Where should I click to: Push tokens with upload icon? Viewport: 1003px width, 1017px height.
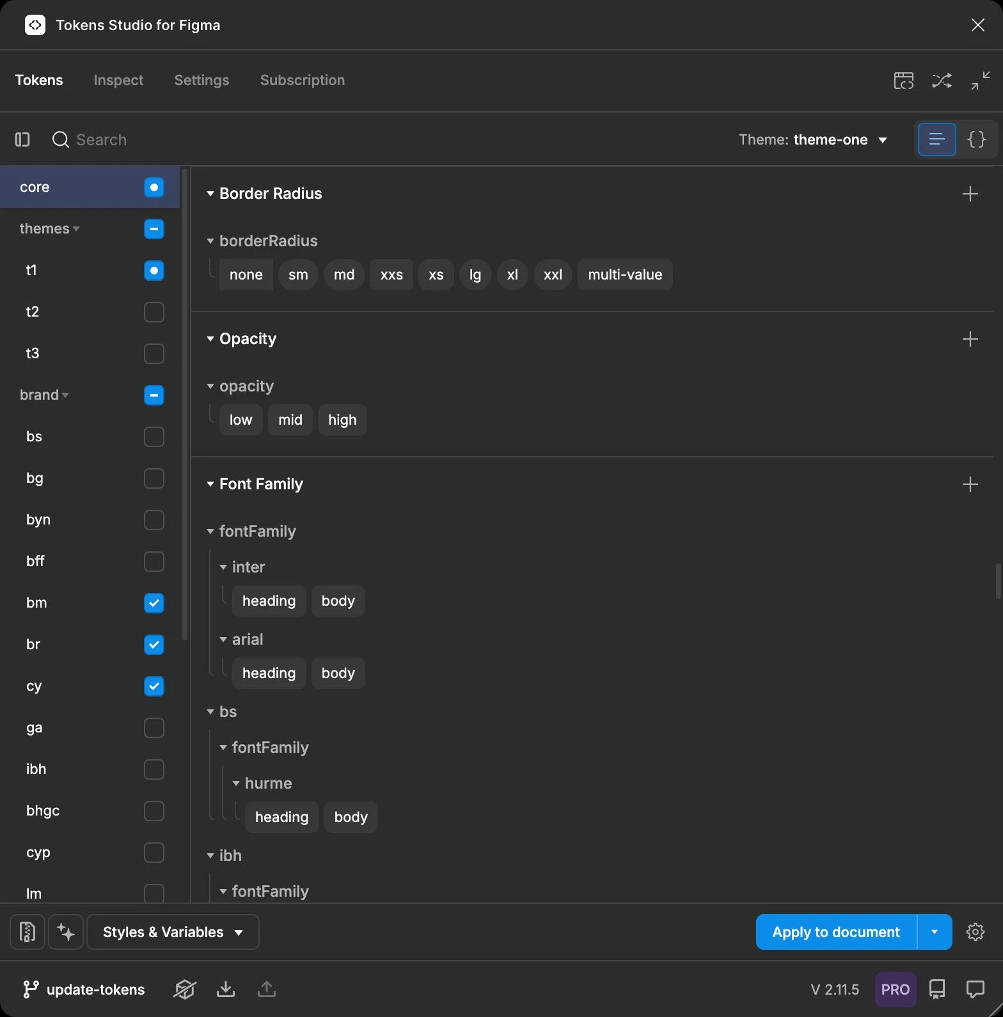tap(267, 989)
